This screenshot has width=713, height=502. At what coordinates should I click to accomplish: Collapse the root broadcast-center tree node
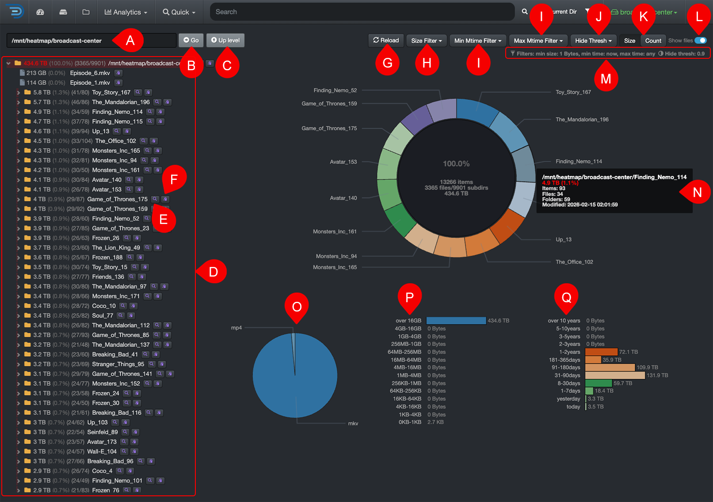click(8, 63)
